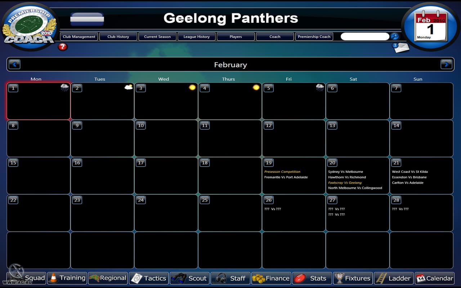This screenshot has width=461, height=288.
Task: Select the day 23 calendar cell
Action: (x=102, y=213)
